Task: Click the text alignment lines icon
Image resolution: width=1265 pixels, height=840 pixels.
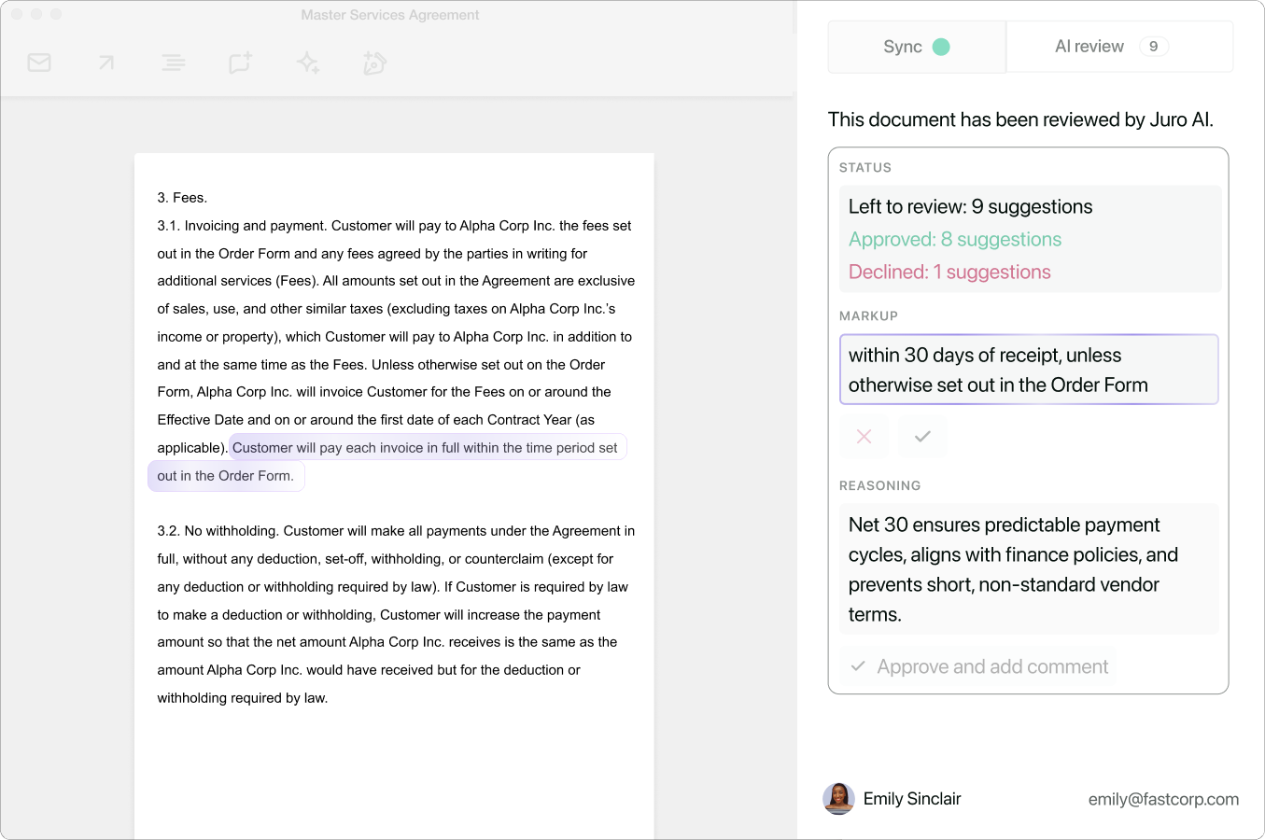Action: tap(173, 63)
